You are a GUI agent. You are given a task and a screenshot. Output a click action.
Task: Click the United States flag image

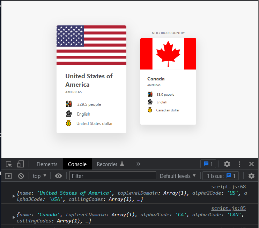(x=91, y=45)
